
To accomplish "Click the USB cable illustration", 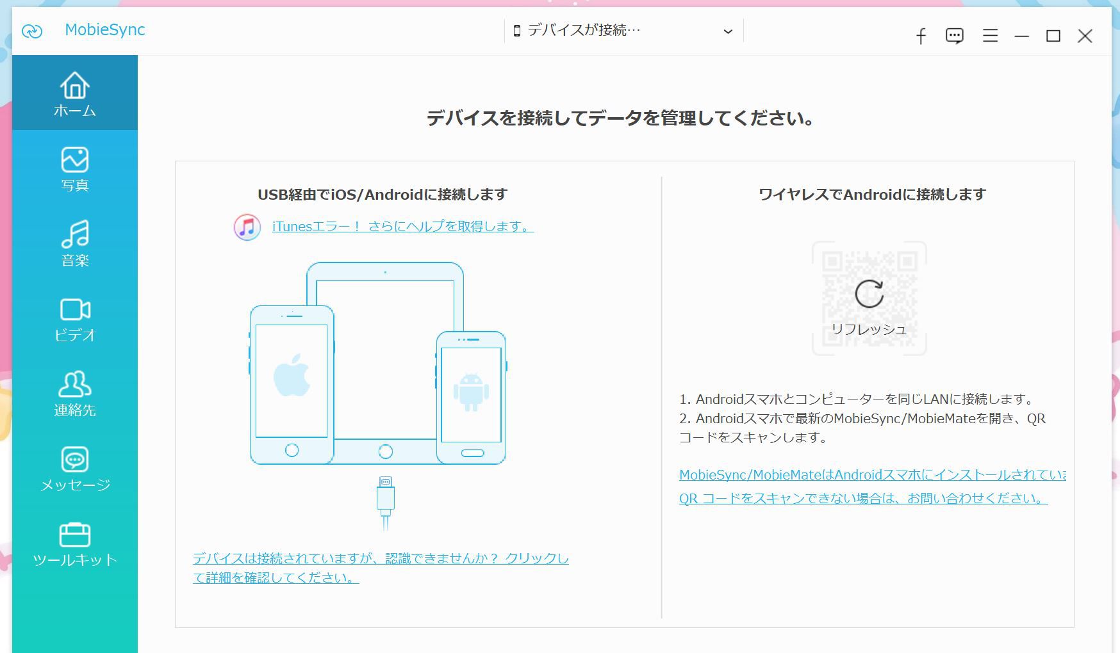I will tap(385, 503).
